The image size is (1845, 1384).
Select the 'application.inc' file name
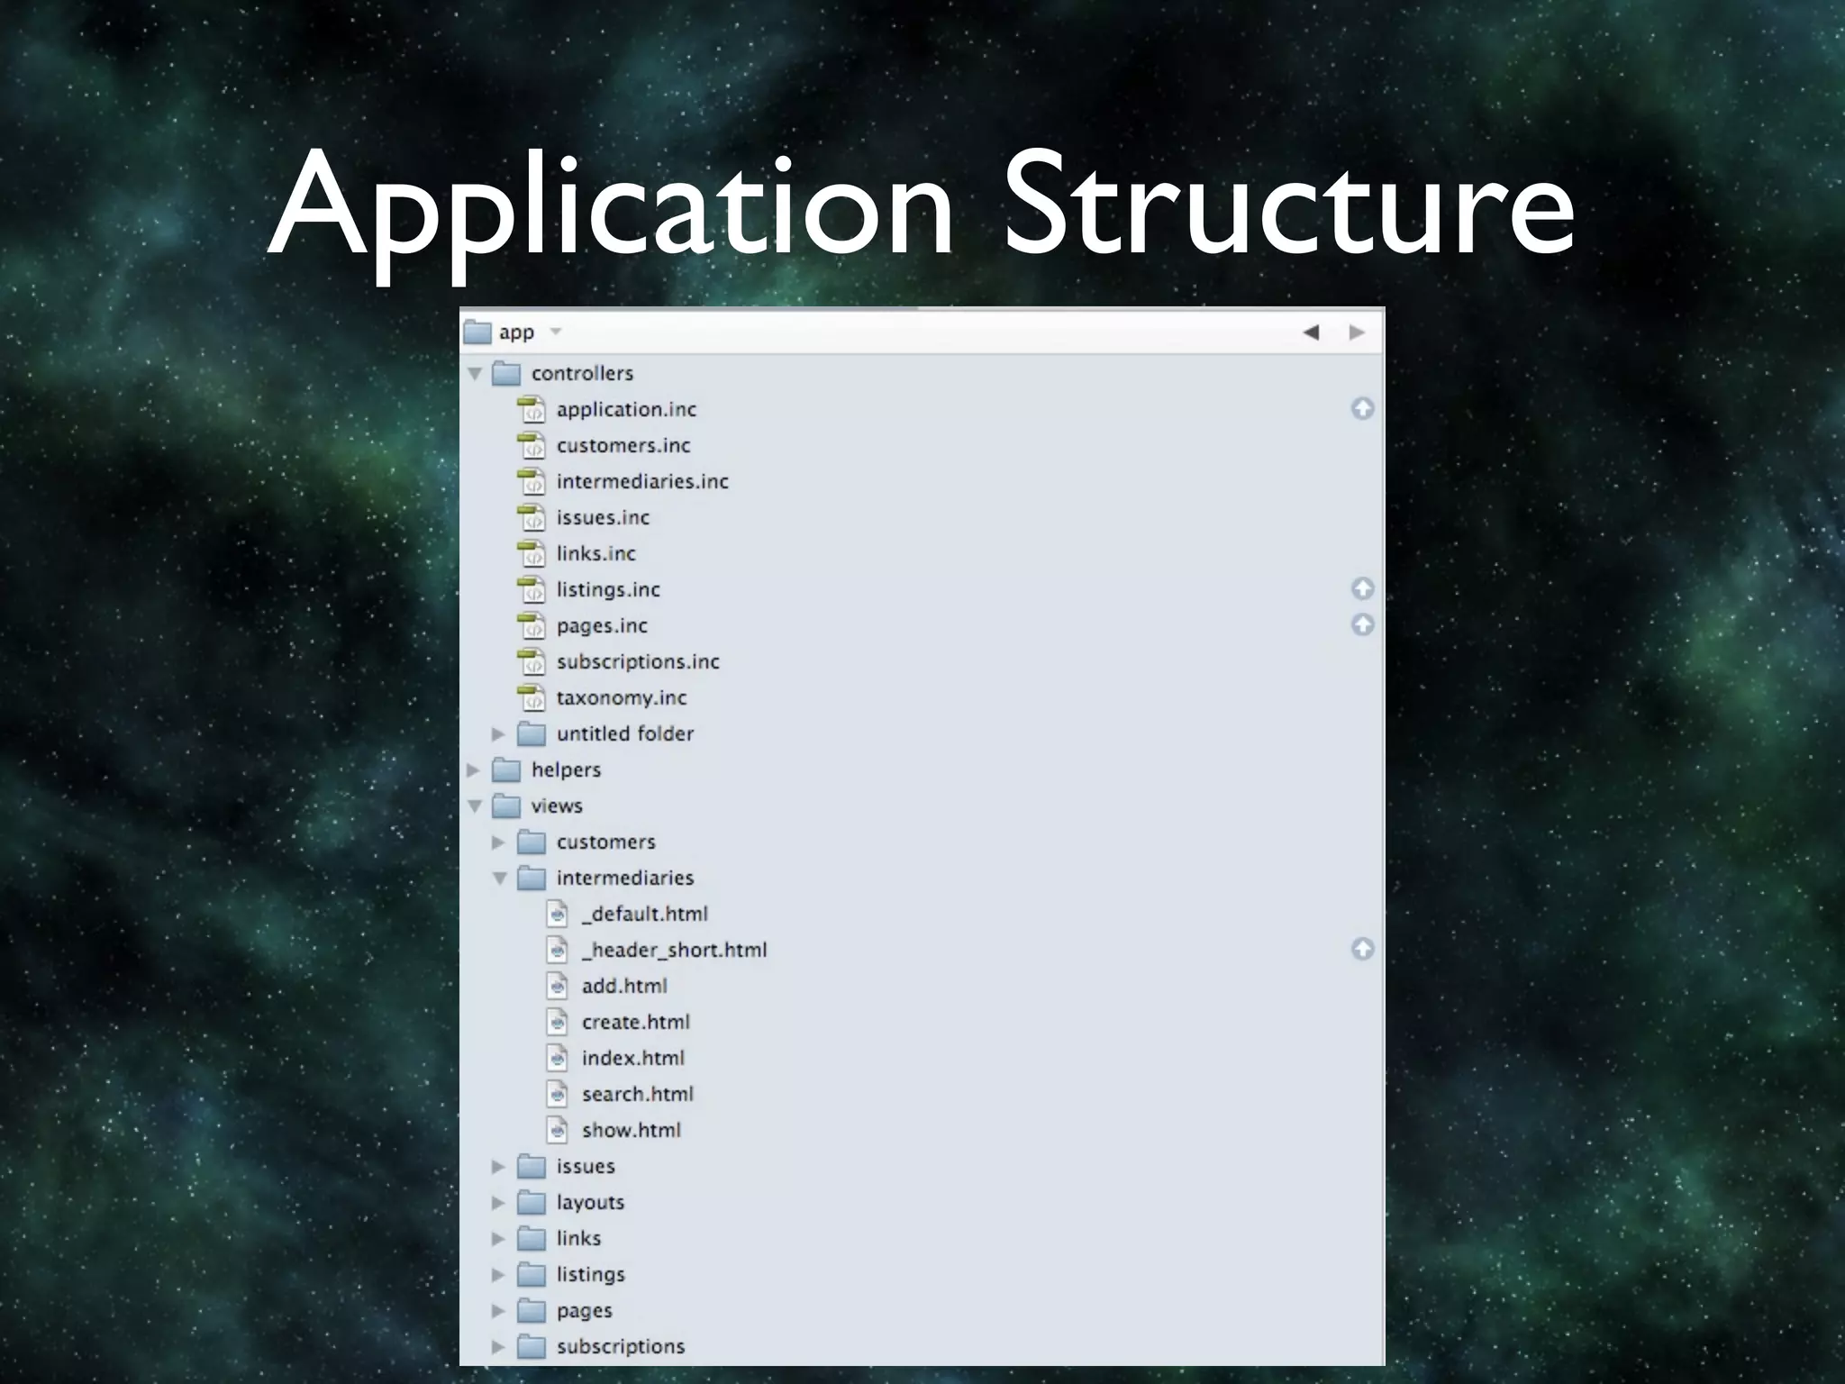click(626, 410)
